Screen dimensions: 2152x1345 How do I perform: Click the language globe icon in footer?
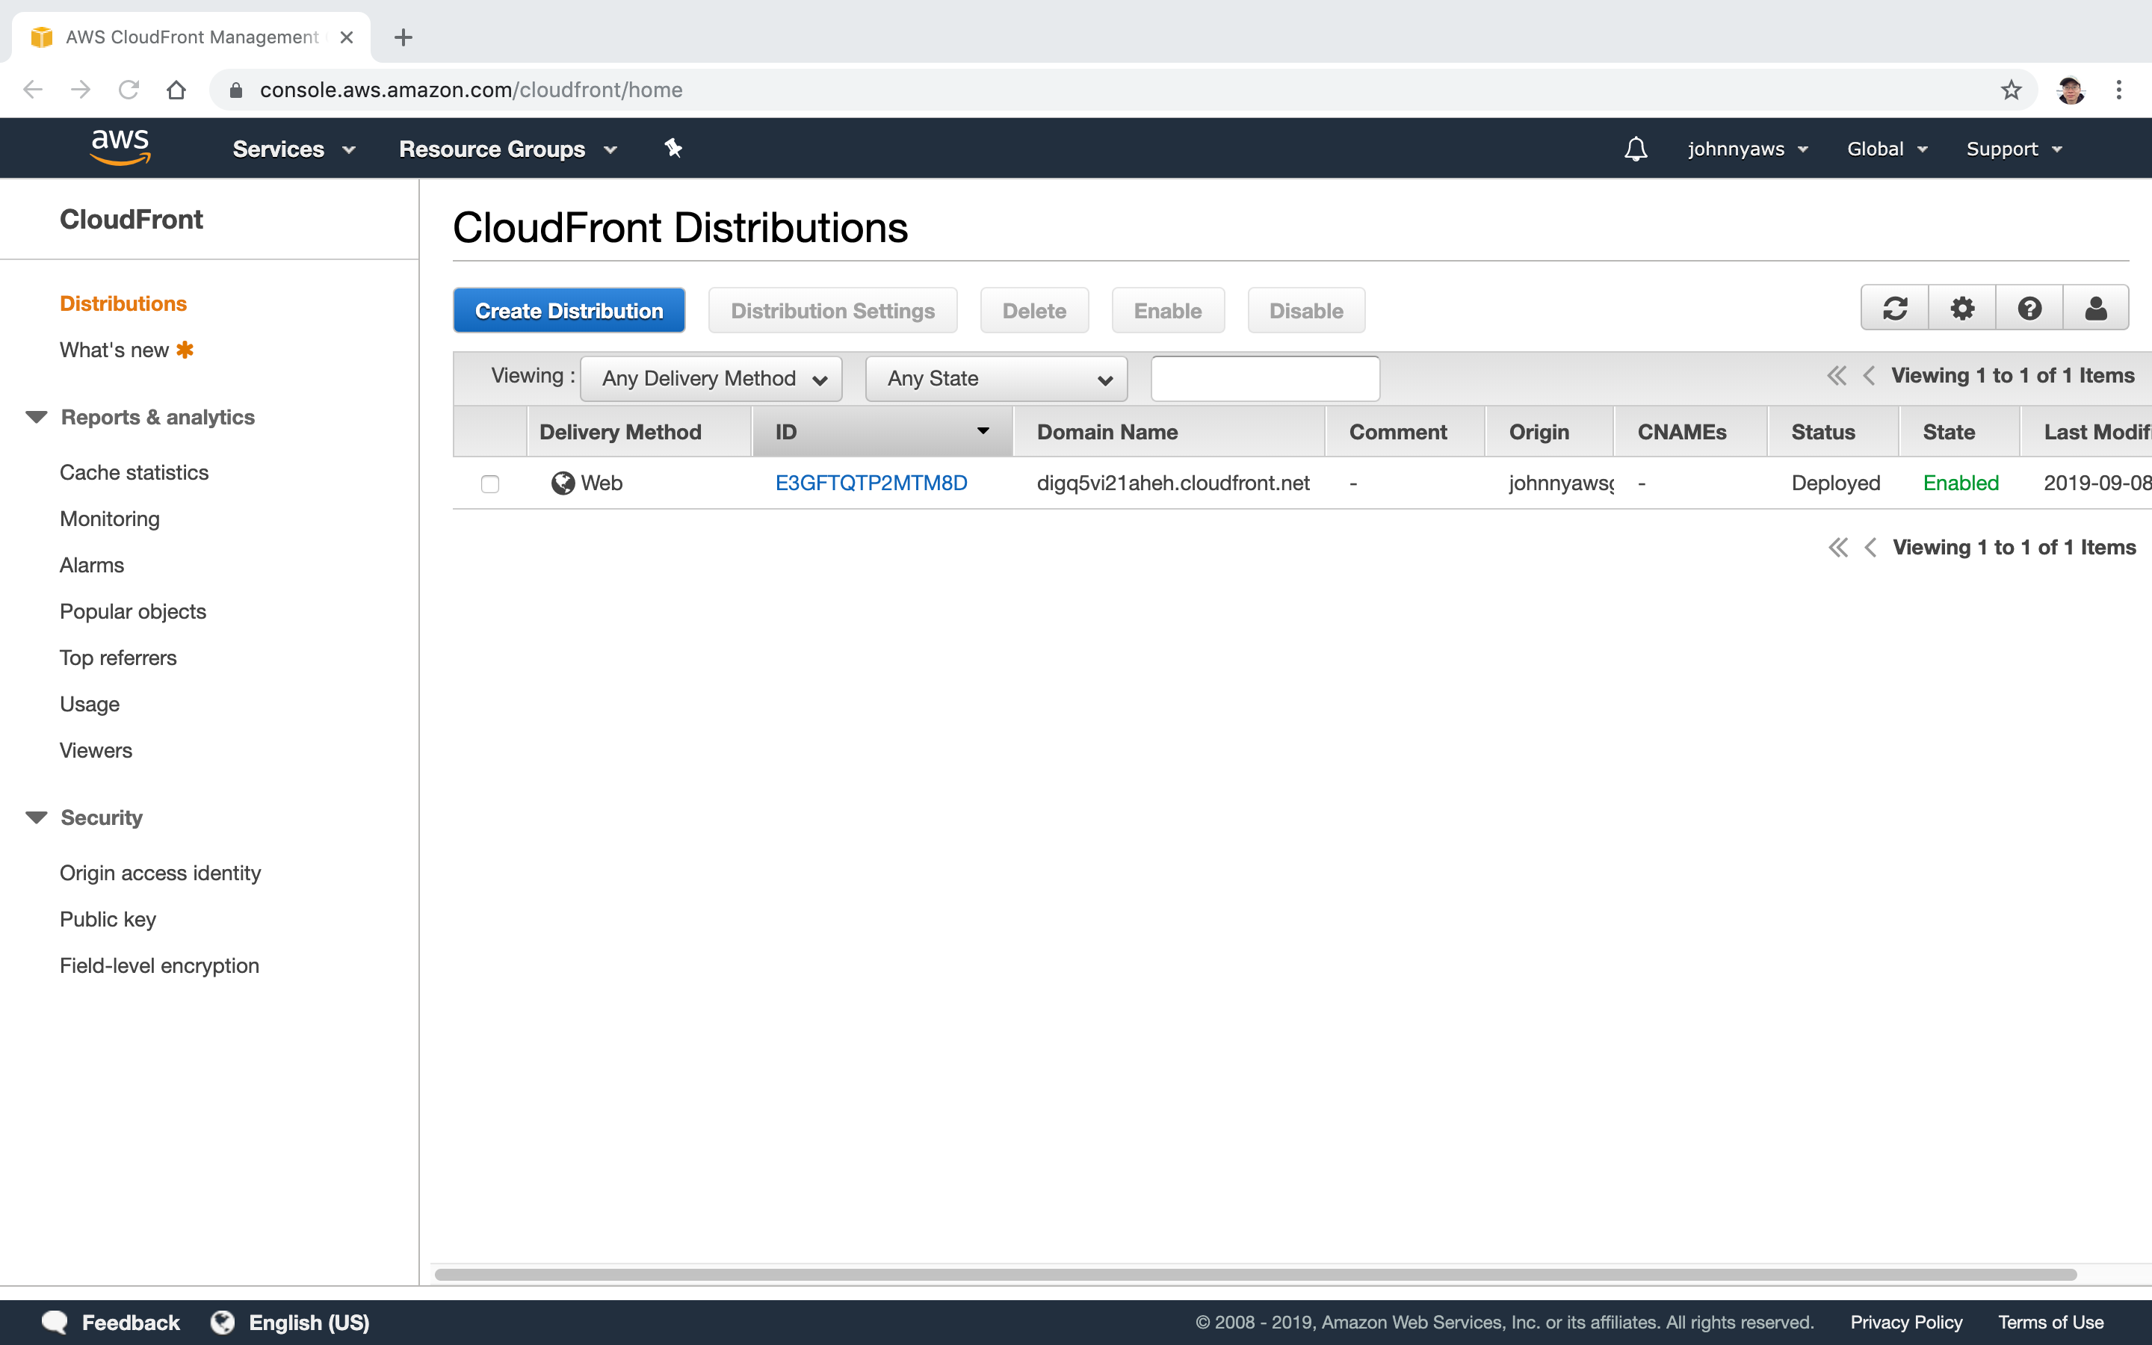(x=223, y=1322)
